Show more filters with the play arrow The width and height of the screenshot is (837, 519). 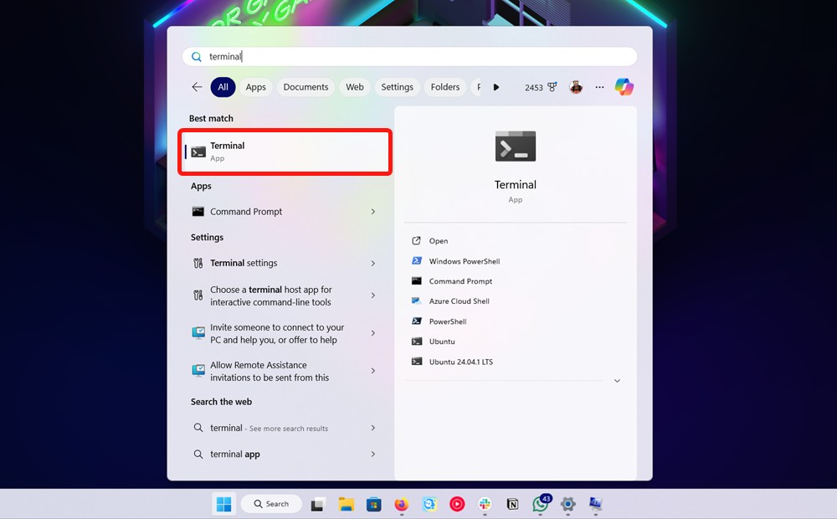point(496,87)
